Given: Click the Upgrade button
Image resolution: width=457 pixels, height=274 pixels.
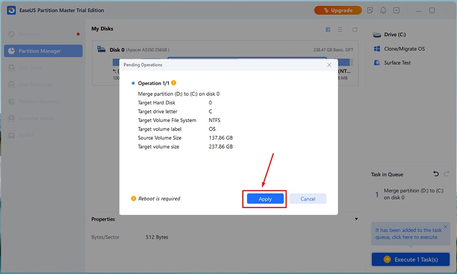Looking at the screenshot, I should click(338, 10).
